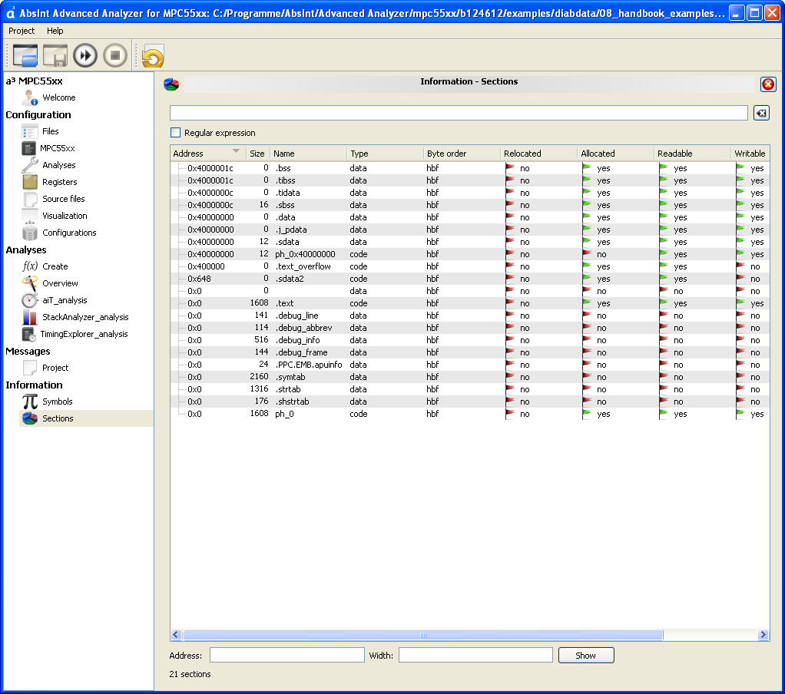785x694 pixels.
Task: Click the Width input field
Action: coord(475,655)
